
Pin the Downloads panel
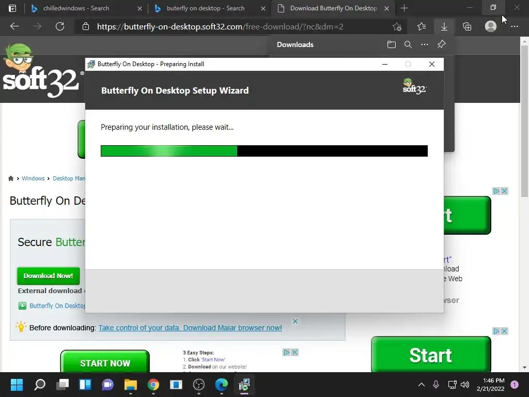click(441, 44)
